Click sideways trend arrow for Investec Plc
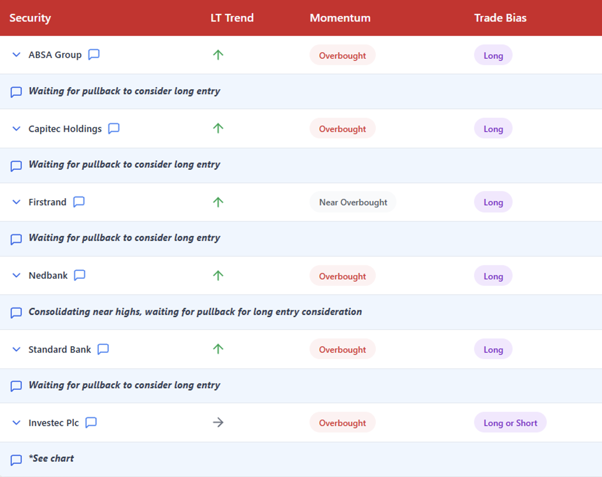Viewport: 602px width, 477px height. (218, 423)
